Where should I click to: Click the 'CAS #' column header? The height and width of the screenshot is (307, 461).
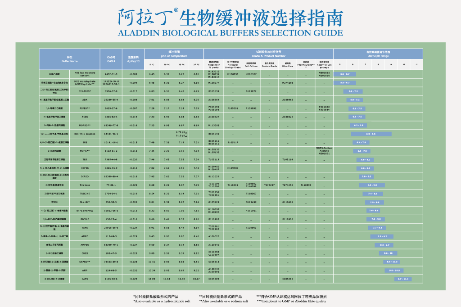111,61
